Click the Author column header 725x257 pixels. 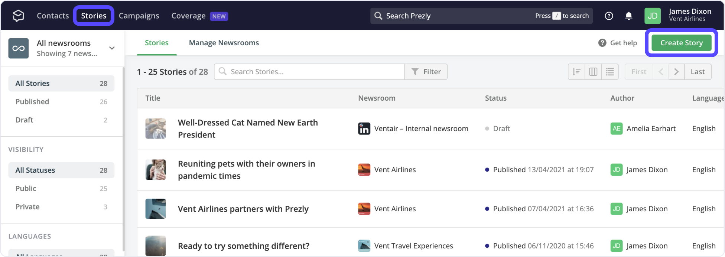[x=622, y=98]
